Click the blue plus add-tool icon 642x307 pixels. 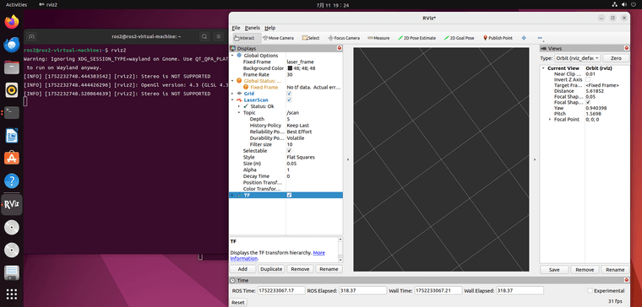tap(524, 38)
